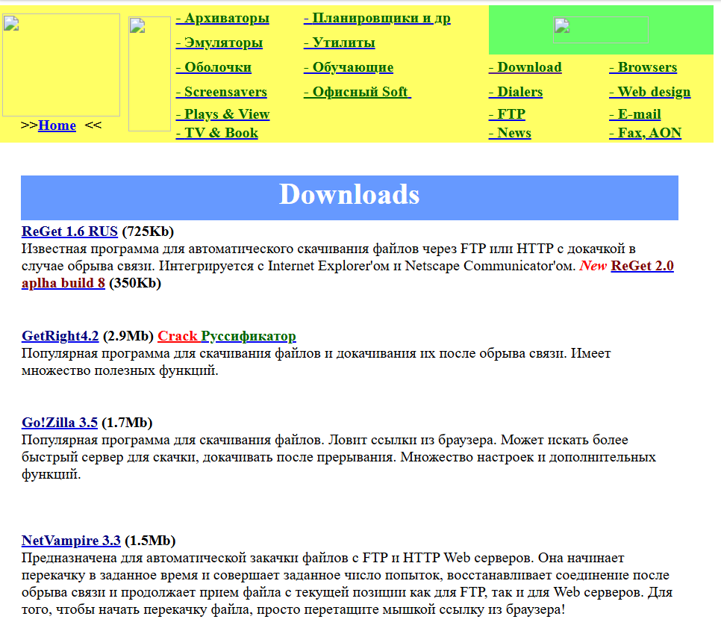This screenshot has height=625, width=721.
Task: Go to the Утилиты section
Action: (340, 43)
